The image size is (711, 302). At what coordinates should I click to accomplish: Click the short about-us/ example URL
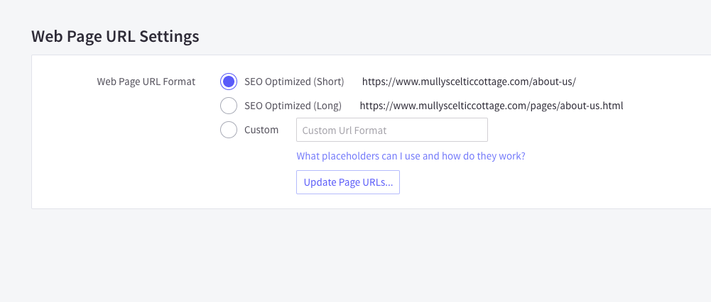[x=474, y=82]
